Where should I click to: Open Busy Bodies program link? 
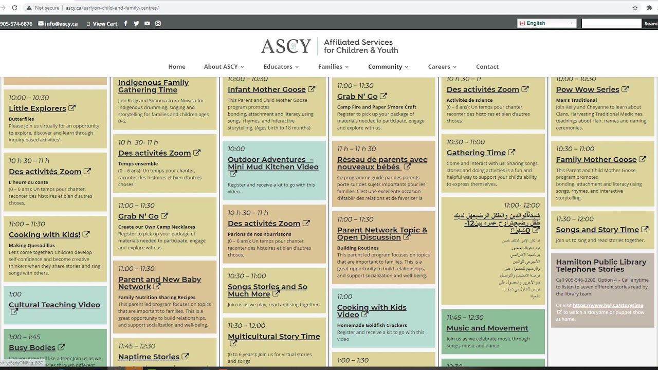tap(32, 348)
